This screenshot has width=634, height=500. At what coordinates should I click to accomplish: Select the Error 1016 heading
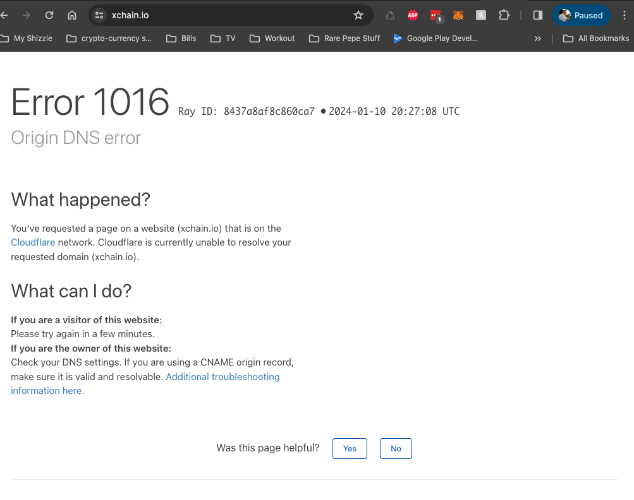coord(90,102)
